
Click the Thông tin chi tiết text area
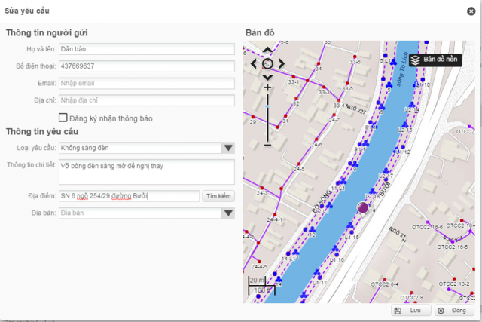147,170
